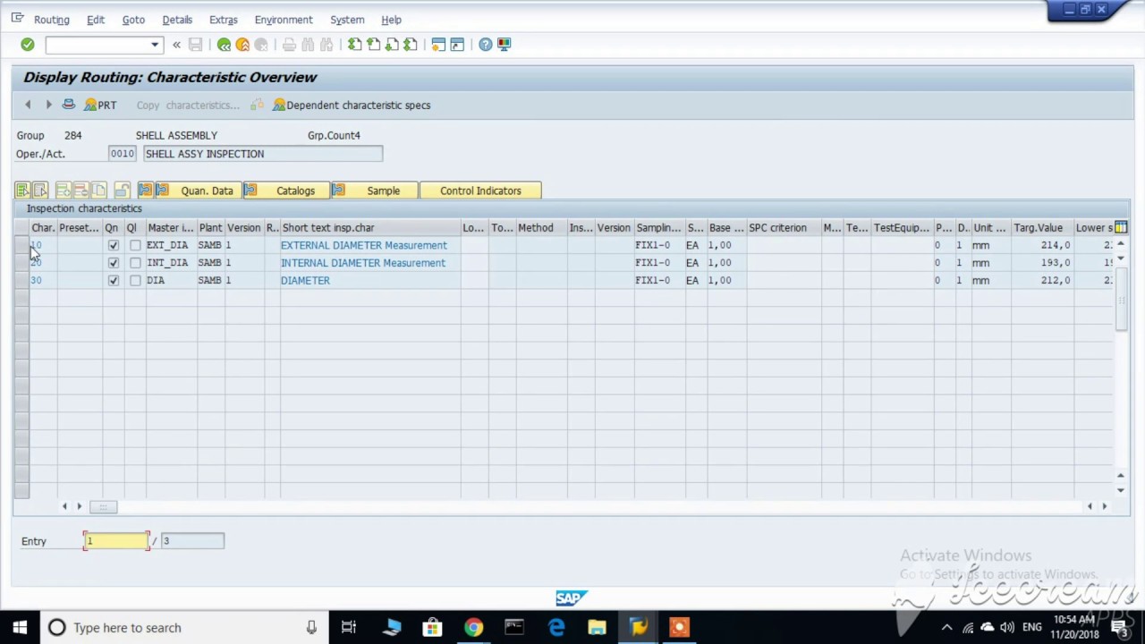The image size is (1145, 644).
Task: Open the Edit menu
Action: (96, 20)
